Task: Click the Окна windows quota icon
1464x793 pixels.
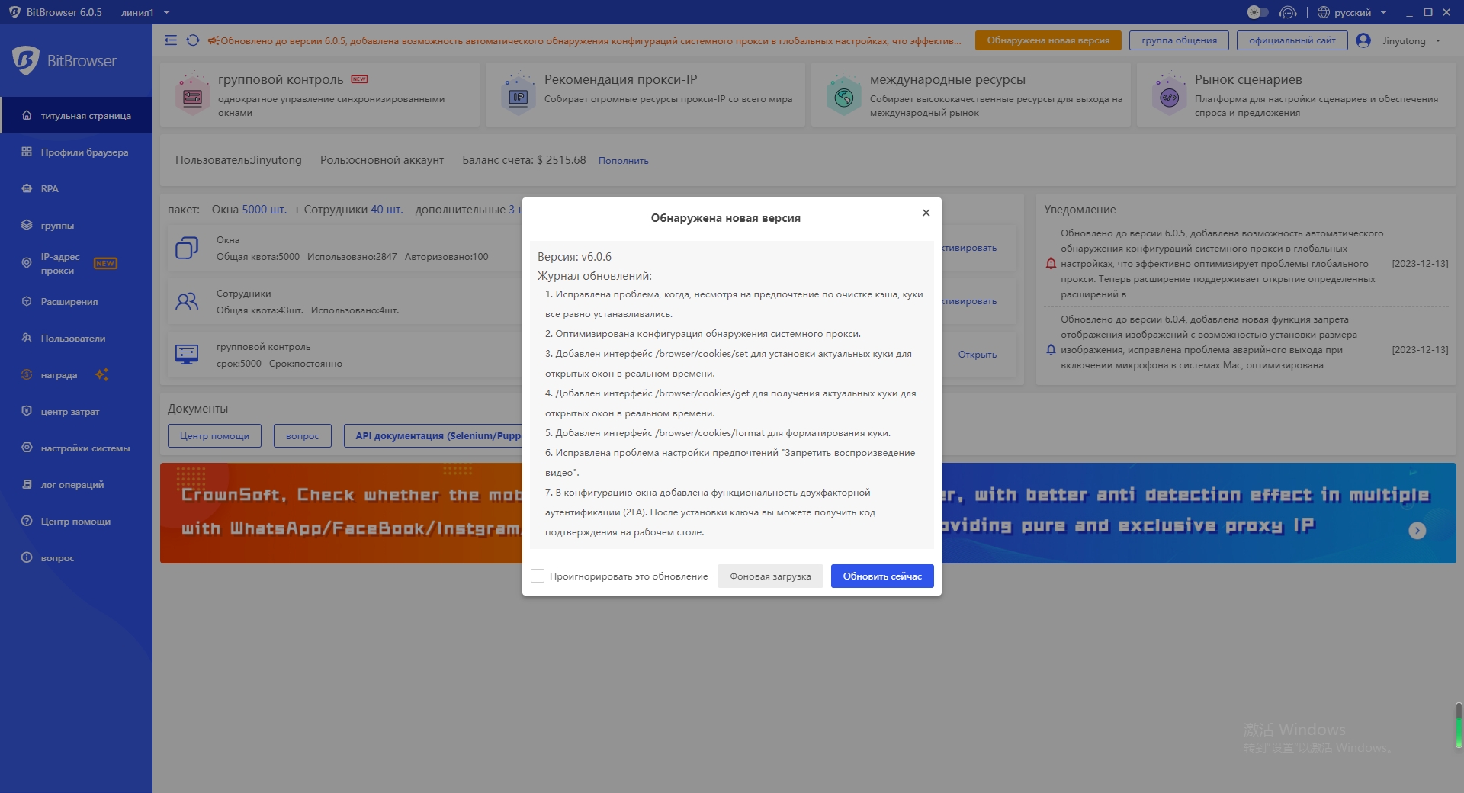Action: [x=187, y=248]
